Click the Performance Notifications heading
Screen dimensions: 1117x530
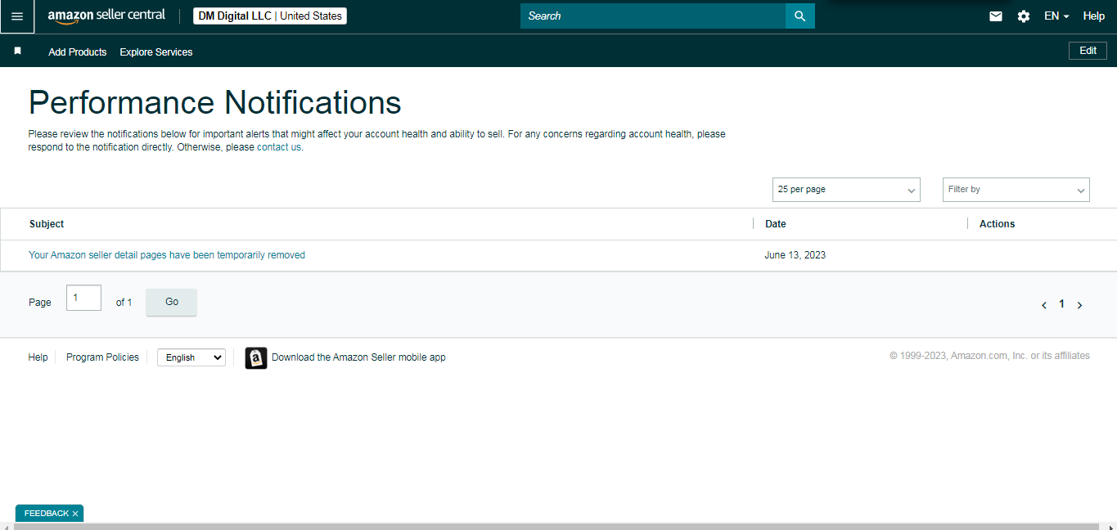[215, 102]
